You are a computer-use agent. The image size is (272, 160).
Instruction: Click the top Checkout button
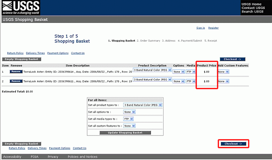232,59
